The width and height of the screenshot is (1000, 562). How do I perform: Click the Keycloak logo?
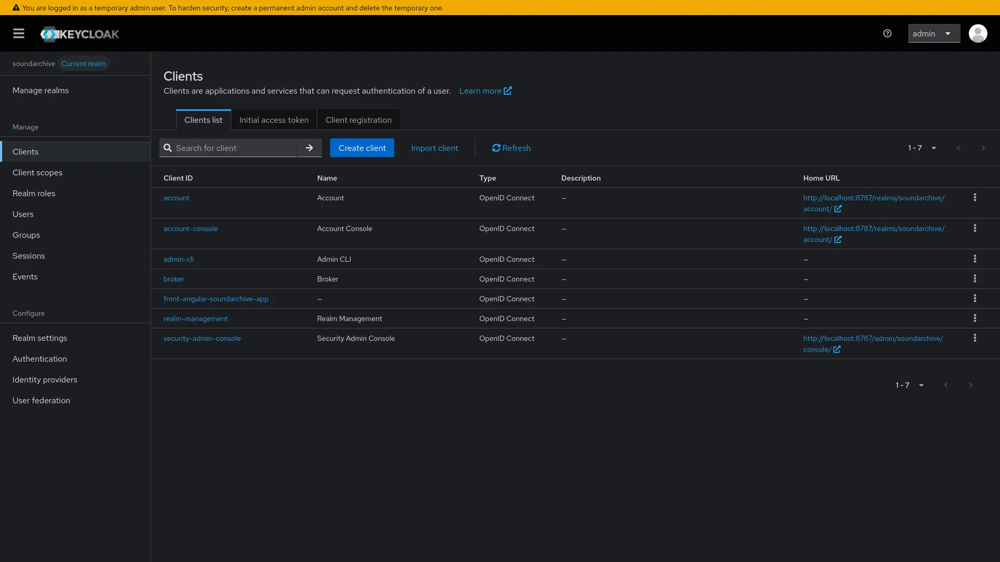click(x=80, y=34)
